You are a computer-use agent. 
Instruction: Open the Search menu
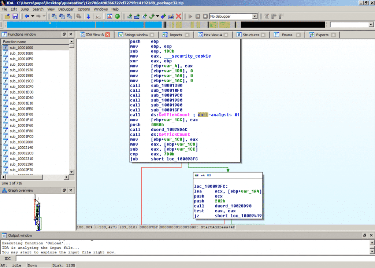tap(38, 9)
